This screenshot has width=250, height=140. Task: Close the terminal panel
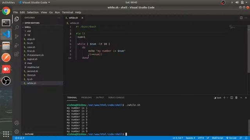tap(246, 98)
